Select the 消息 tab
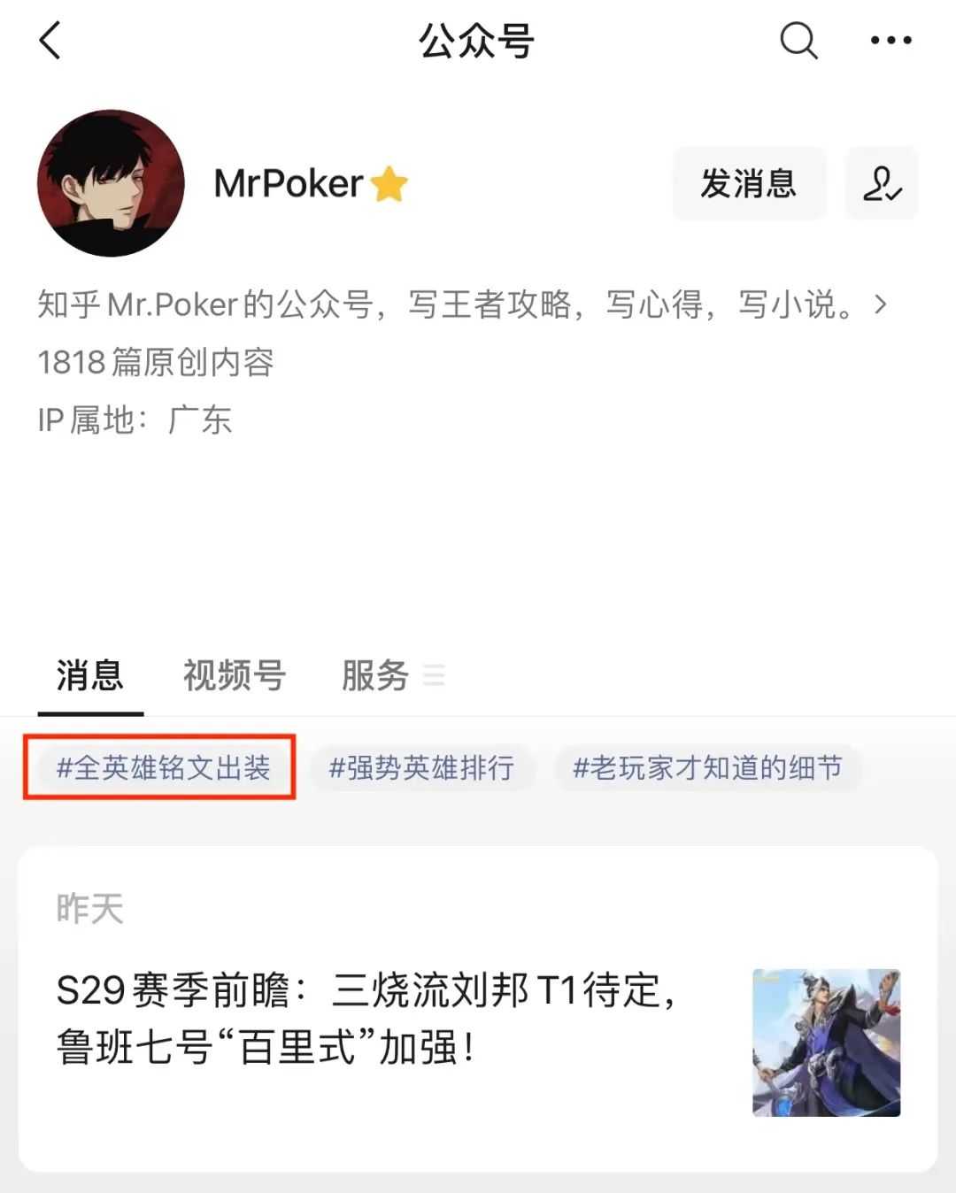 click(x=90, y=675)
